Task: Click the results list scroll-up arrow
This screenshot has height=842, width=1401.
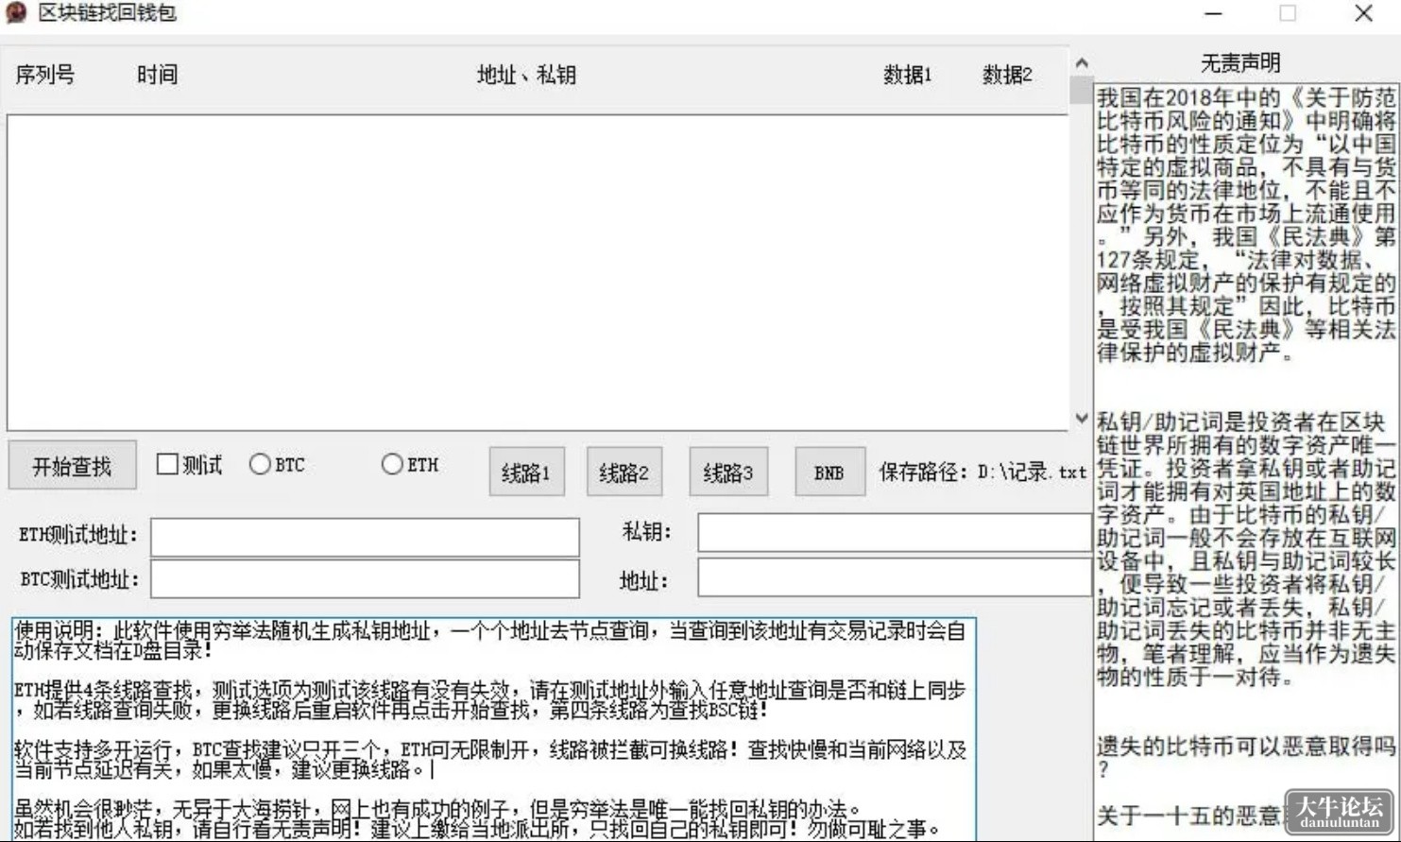Action: coord(1082,63)
